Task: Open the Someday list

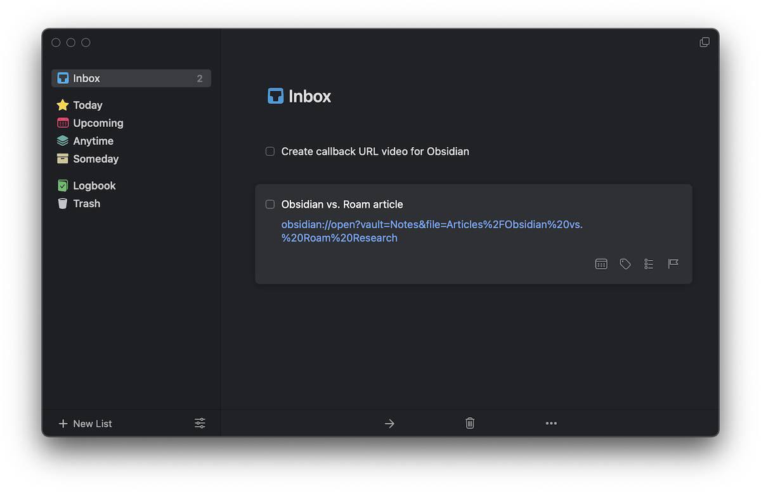Action: [96, 159]
